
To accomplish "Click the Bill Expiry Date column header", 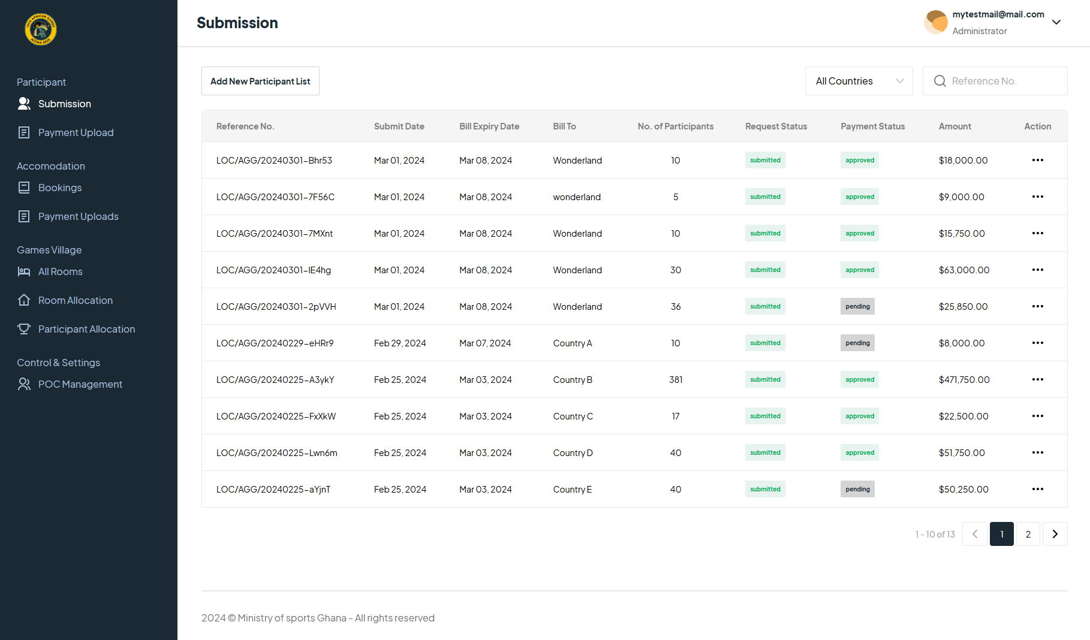I will coord(489,126).
